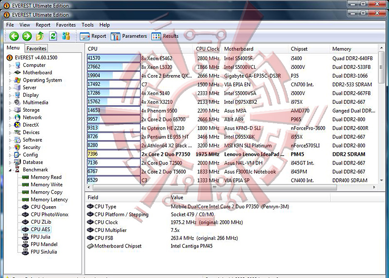Expand the Network tree node
Viewport: 389px width, 278px height.
pyautogui.click(x=10, y=118)
